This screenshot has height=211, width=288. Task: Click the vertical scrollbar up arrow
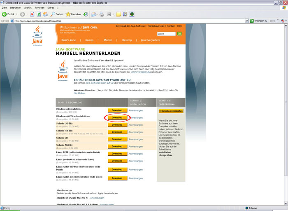click(x=286, y=26)
